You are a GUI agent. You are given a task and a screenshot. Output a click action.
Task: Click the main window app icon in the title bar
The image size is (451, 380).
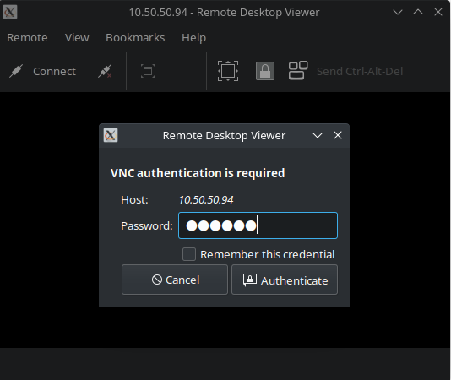pyautogui.click(x=10, y=12)
